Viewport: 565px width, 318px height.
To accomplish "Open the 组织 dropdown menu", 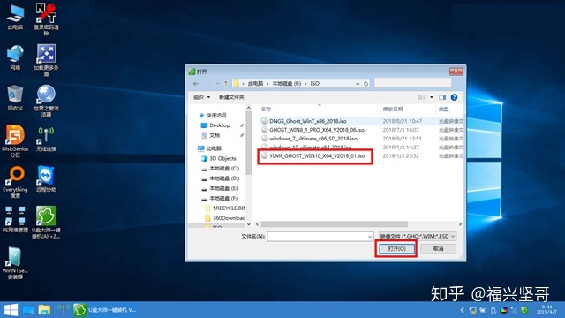I will coord(201,97).
